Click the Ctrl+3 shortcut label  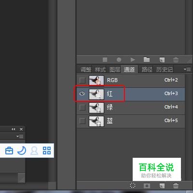171,94
